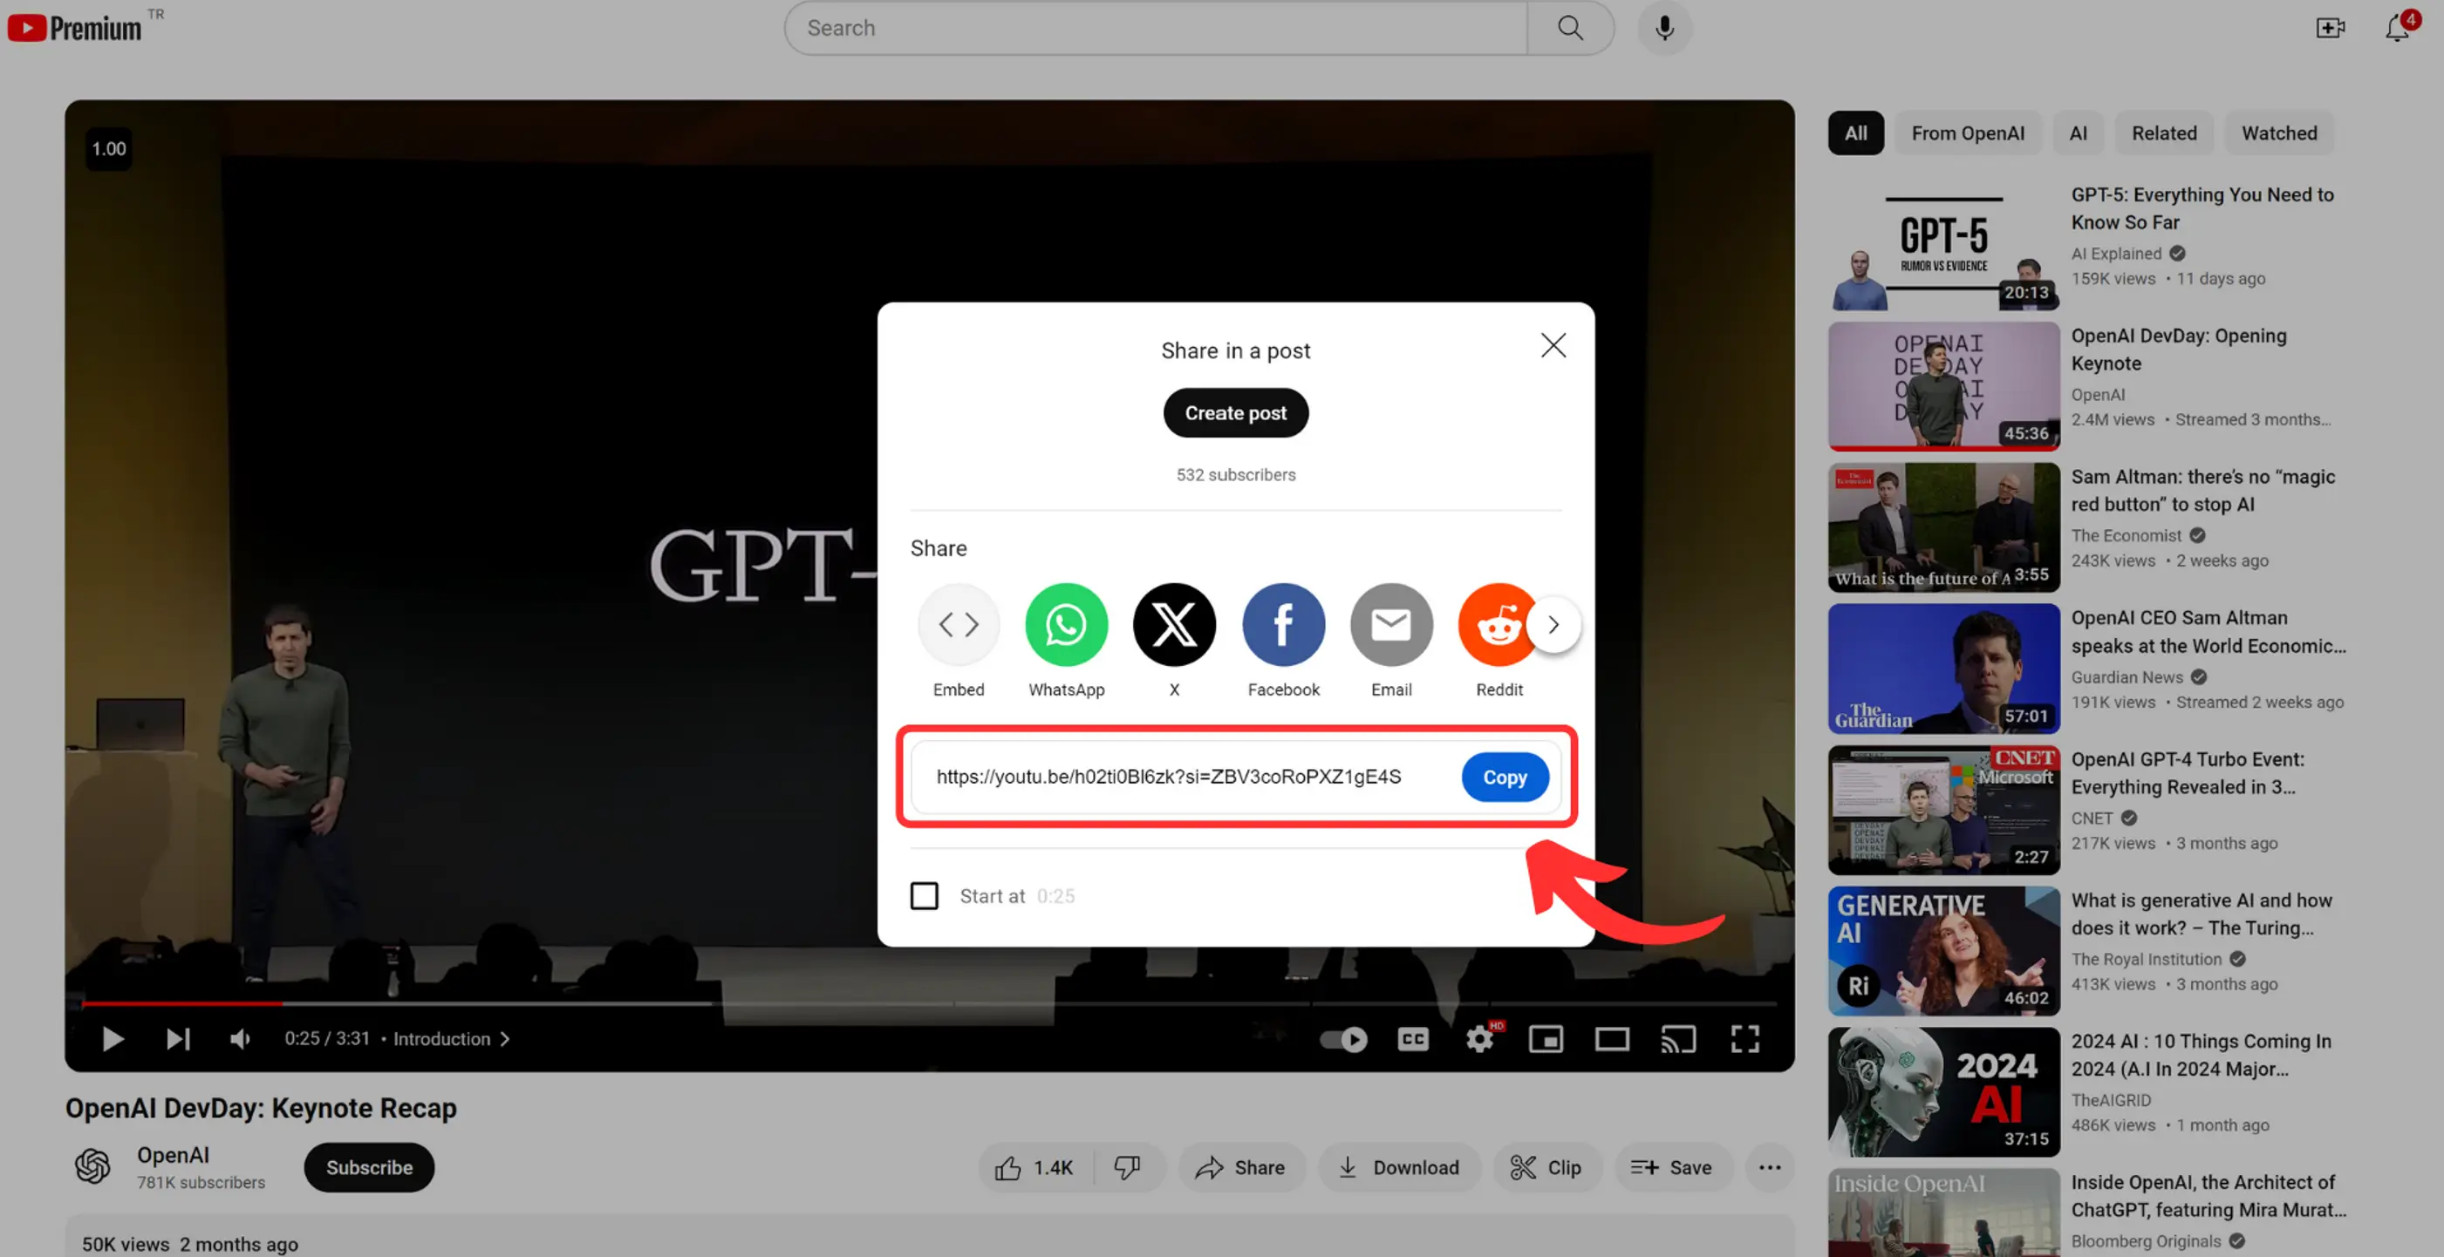The width and height of the screenshot is (2444, 1257).
Task: Cast video to a TV
Action: coord(1678,1039)
